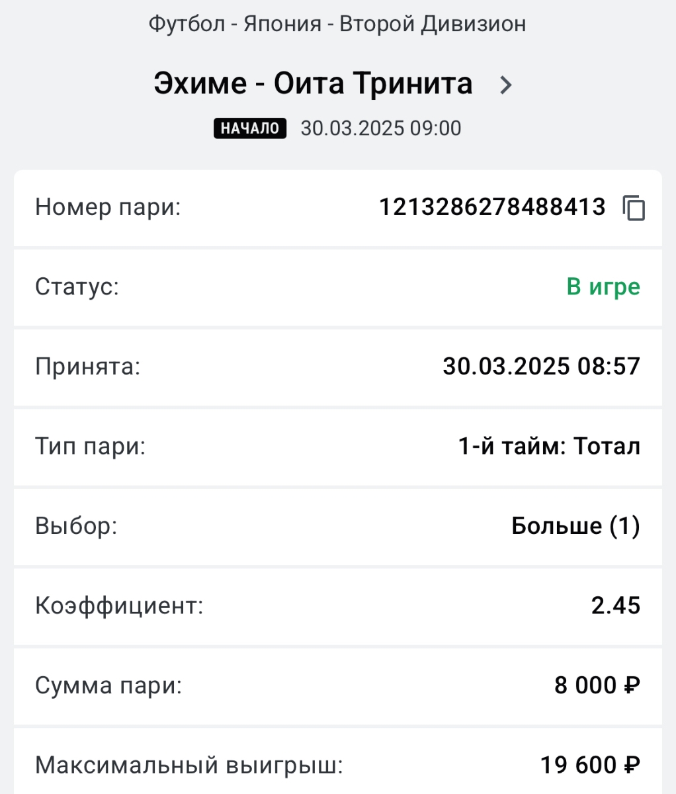Tap the Принята row label
The width and height of the screenshot is (676, 794).
pyautogui.click(x=88, y=367)
